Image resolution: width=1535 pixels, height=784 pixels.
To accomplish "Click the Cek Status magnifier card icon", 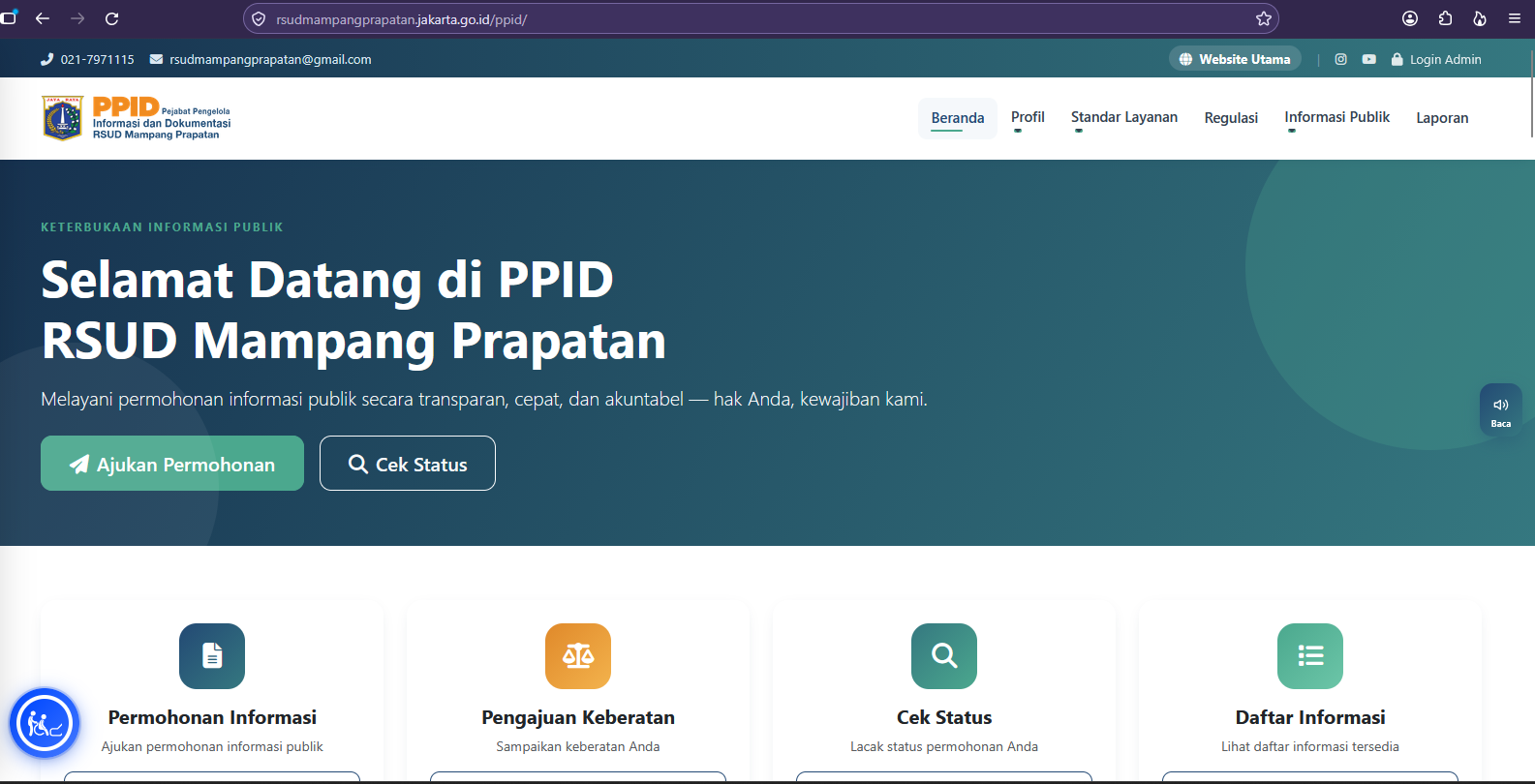I will click(x=944, y=656).
